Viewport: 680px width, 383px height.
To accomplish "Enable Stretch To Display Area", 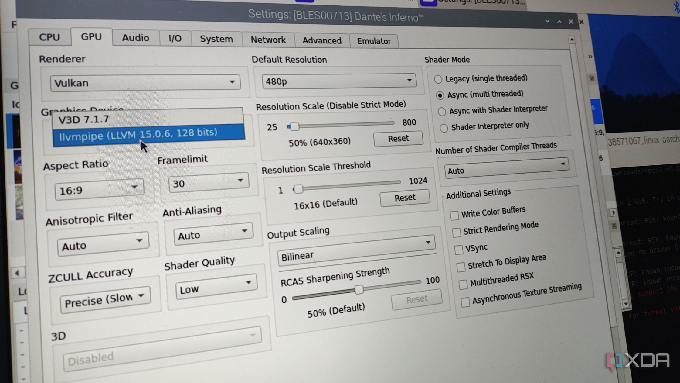I will point(461,267).
